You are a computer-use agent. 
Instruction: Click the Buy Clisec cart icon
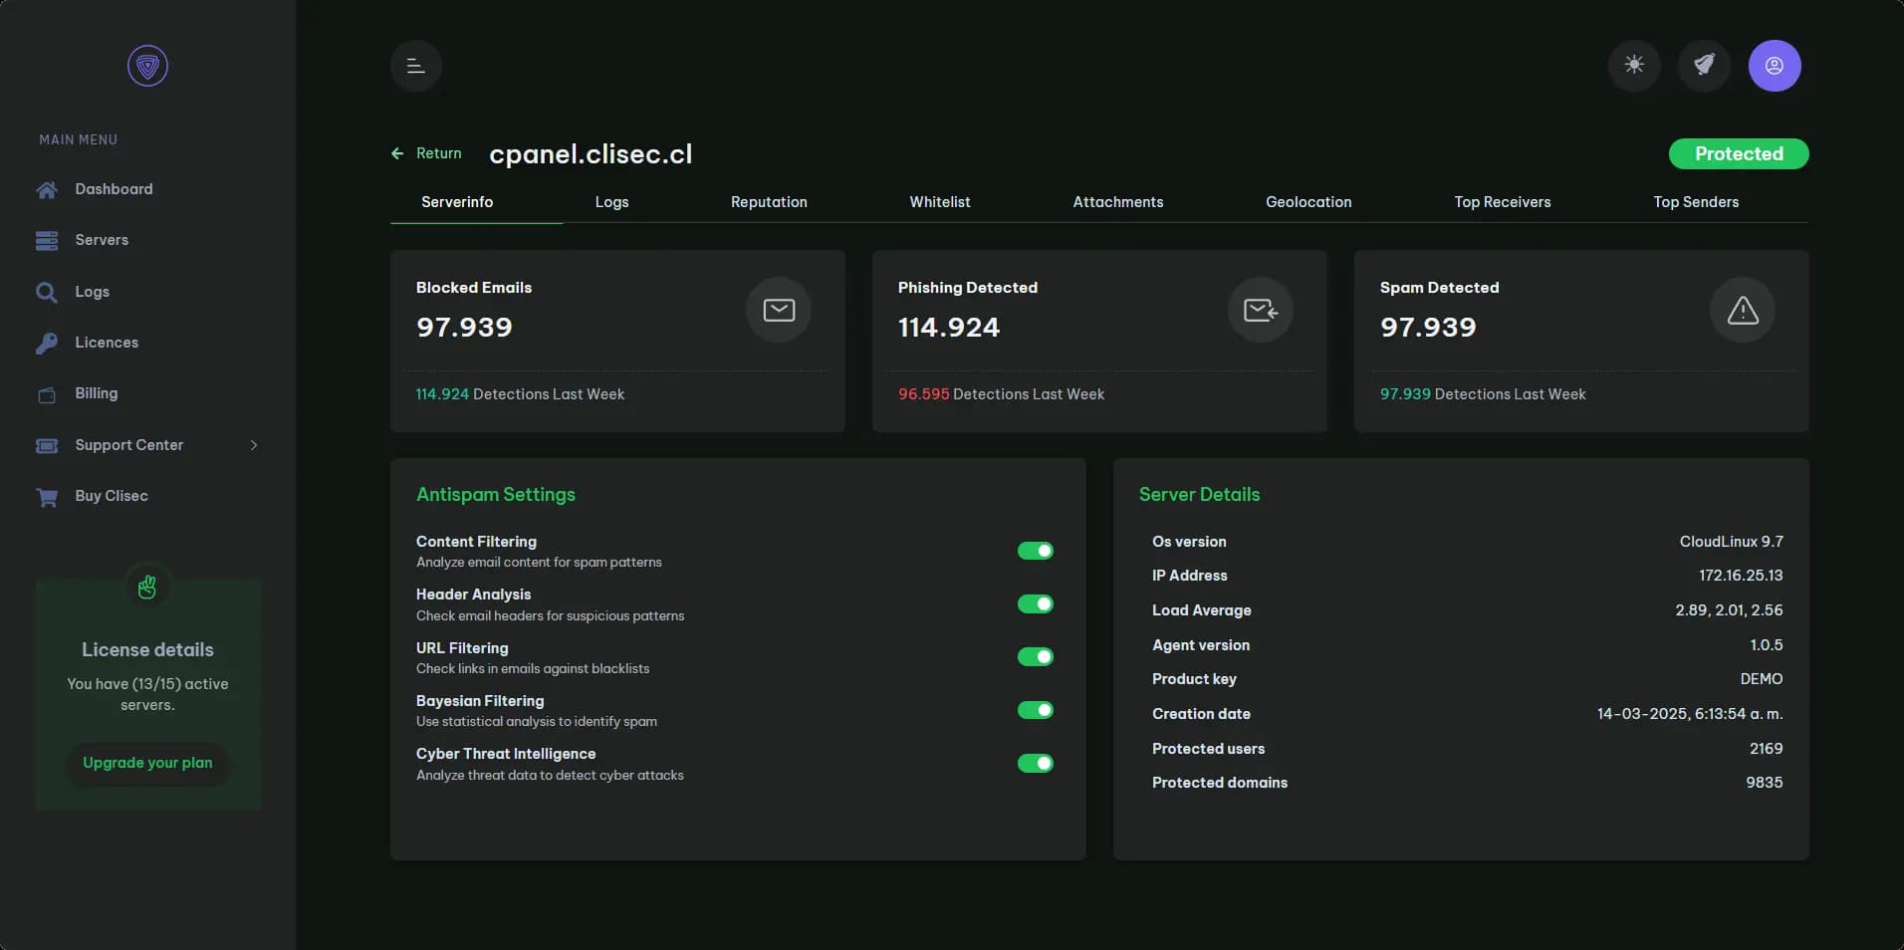[47, 497]
